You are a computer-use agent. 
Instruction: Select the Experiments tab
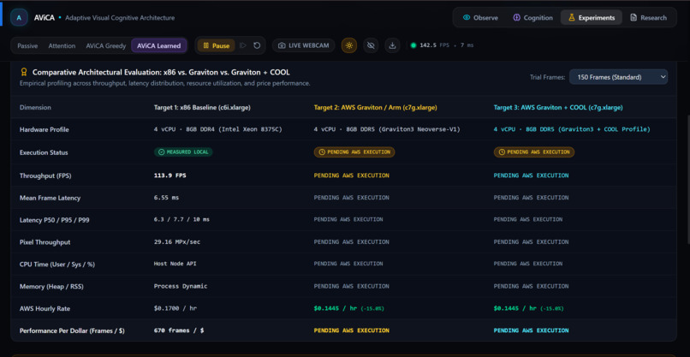tap(592, 18)
